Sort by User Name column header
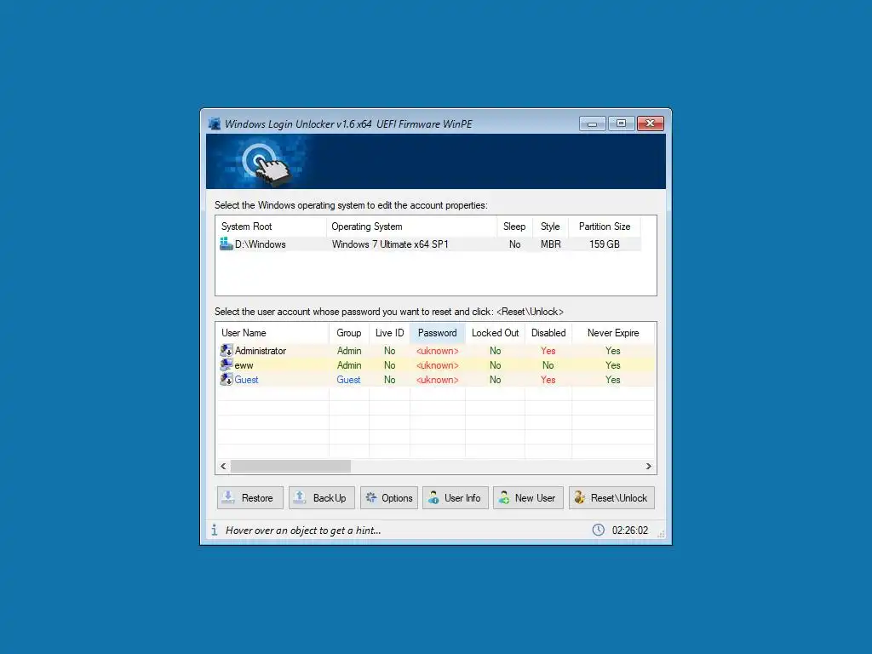This screenshot has height=654, width=872. click(x=272, y=333)
